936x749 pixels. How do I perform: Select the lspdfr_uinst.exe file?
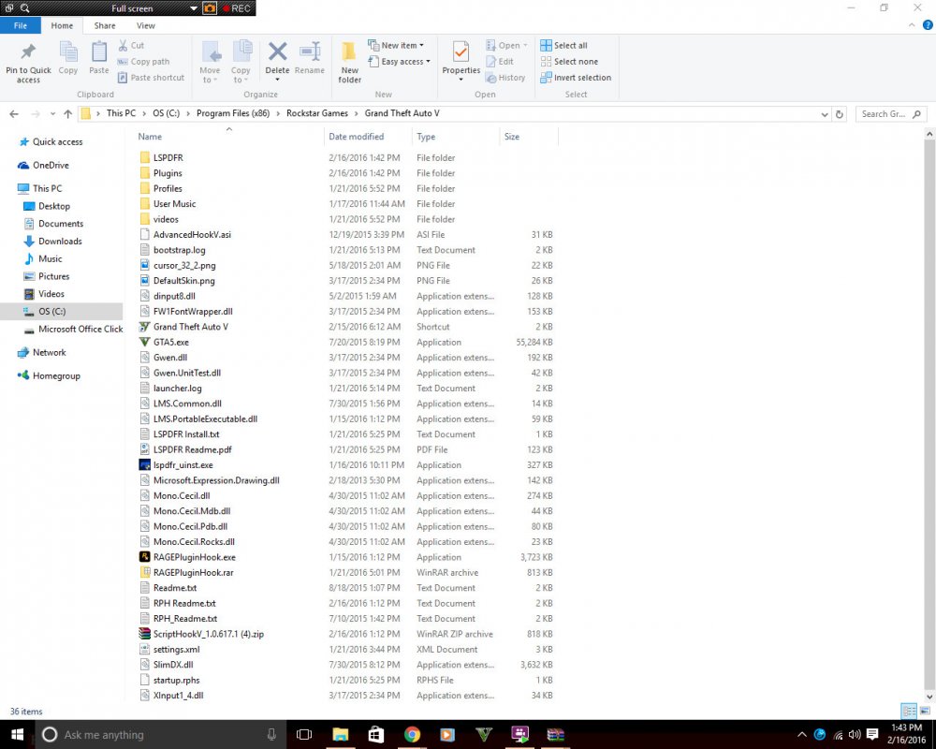(x=183, y=465)
